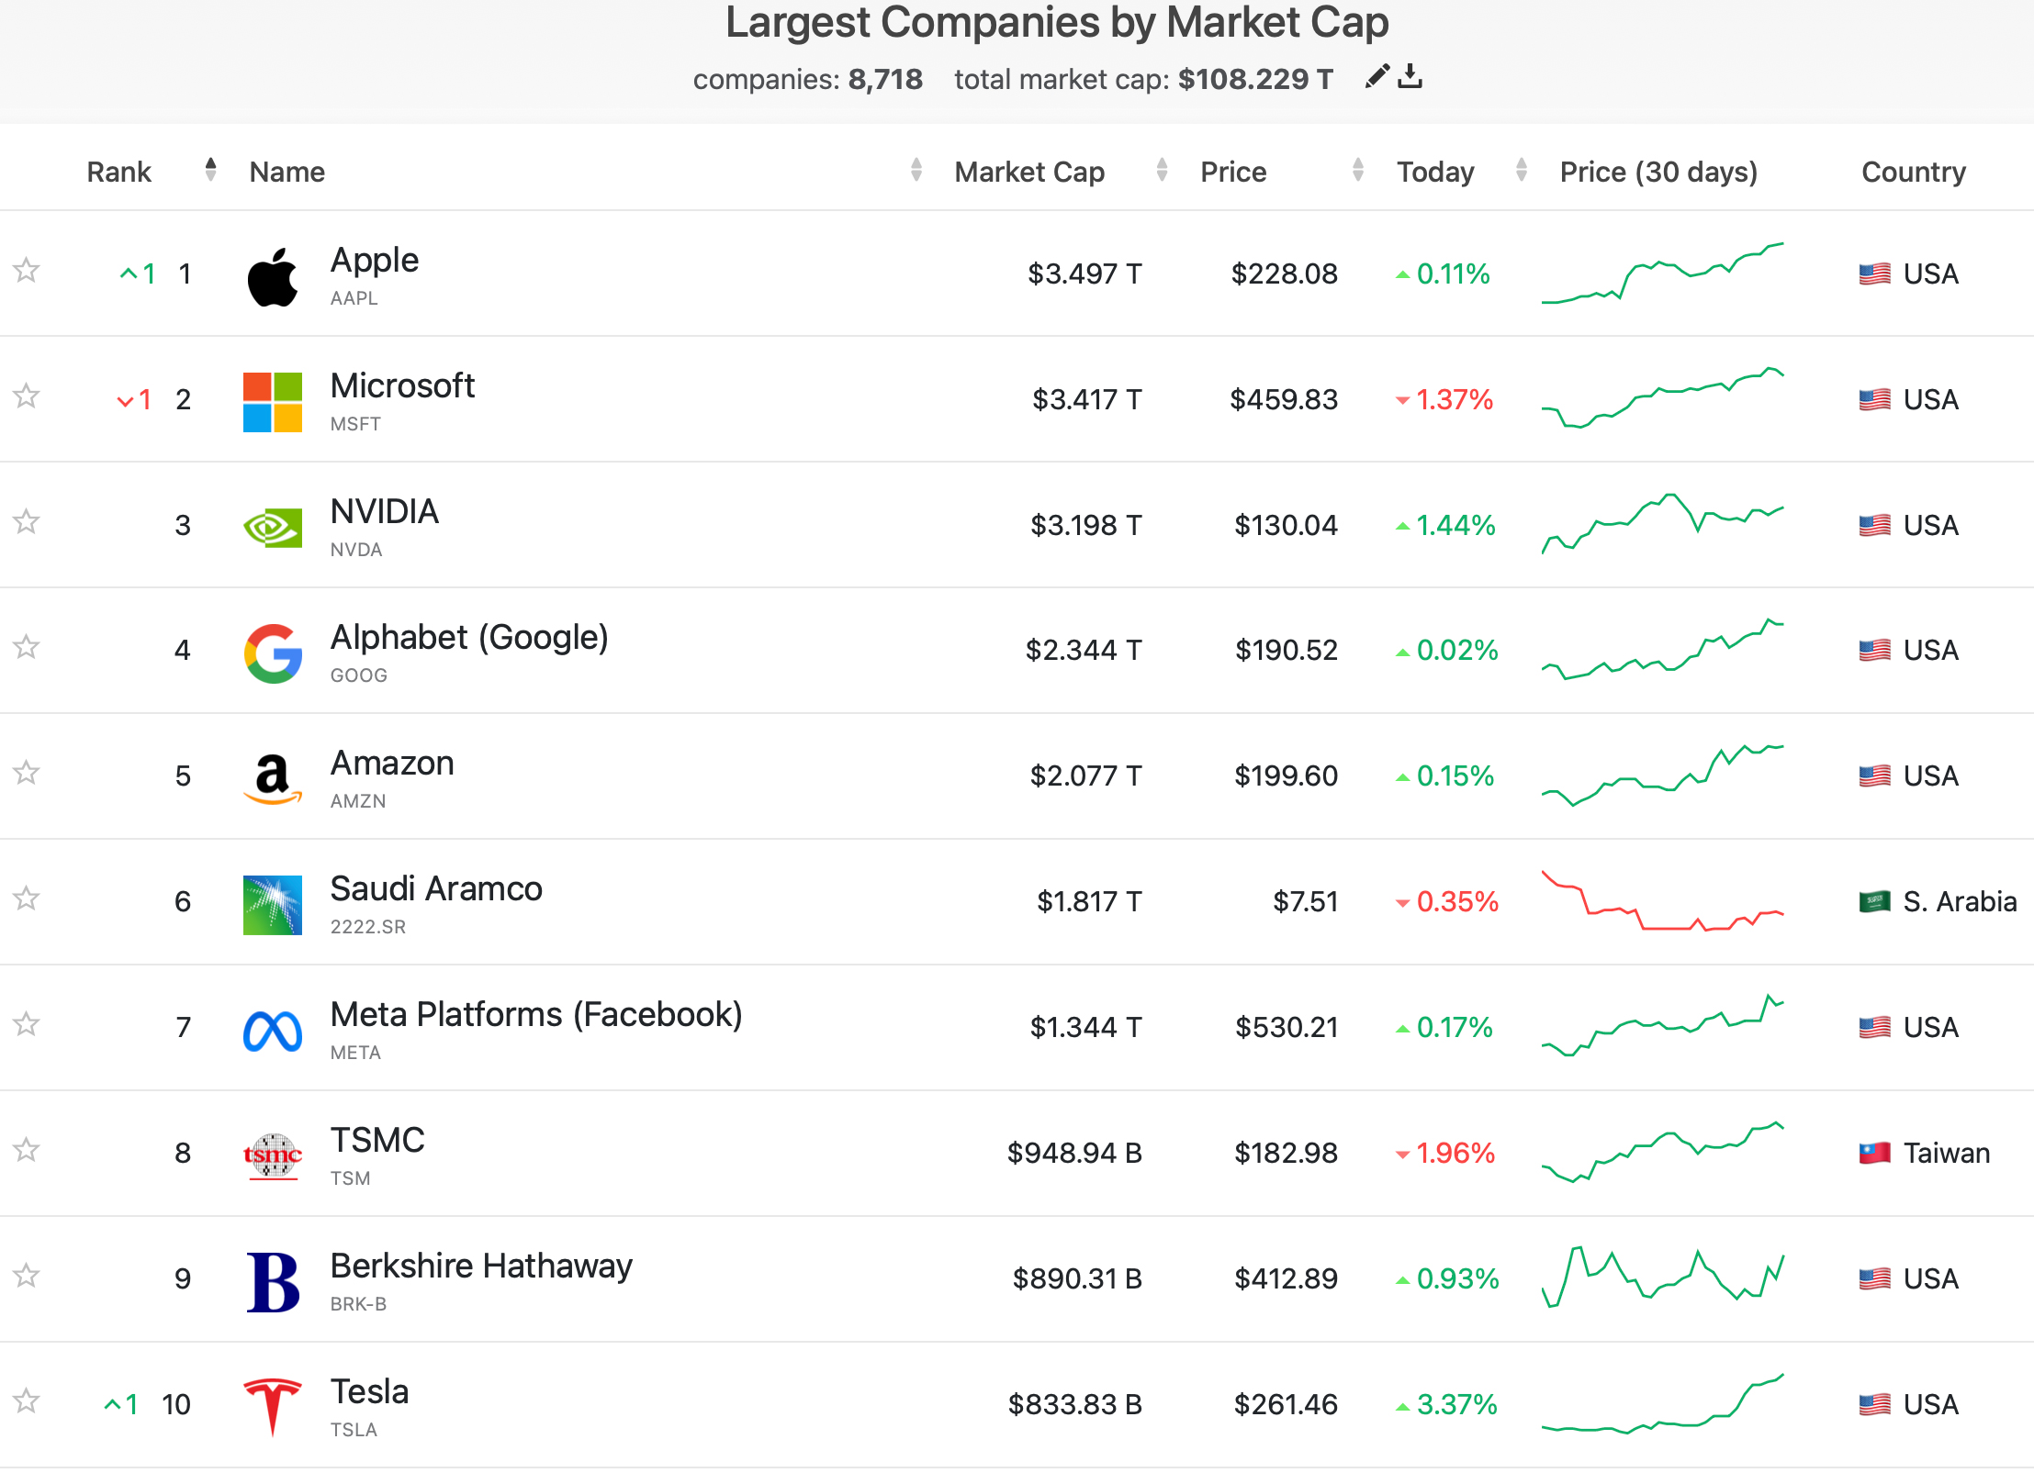Sort table by Rank column arrows
Image resolution: width=2034 pixels, height=1484 pixels.
(x=210, y=170)
